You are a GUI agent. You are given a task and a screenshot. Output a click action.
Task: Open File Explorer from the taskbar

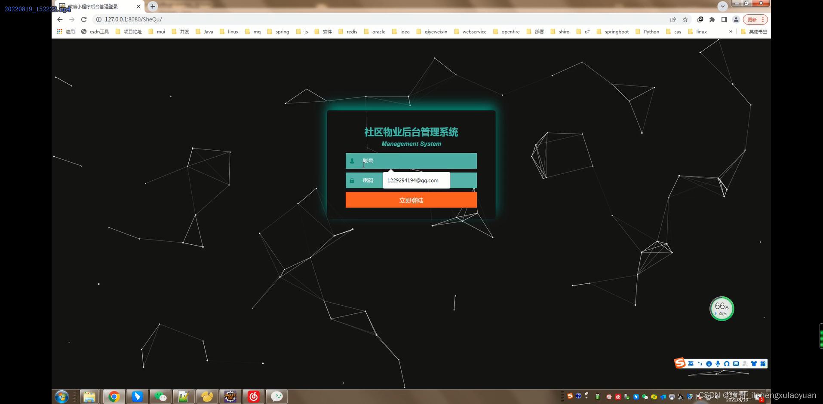[89, 397]
